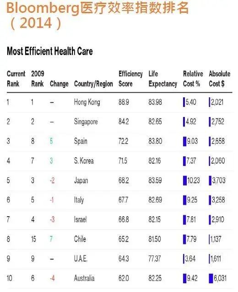The width and height of the screenshot is (238, 292).
Task: Click S. Korea's absolute cost 2,060
Action: click(218, 161)
